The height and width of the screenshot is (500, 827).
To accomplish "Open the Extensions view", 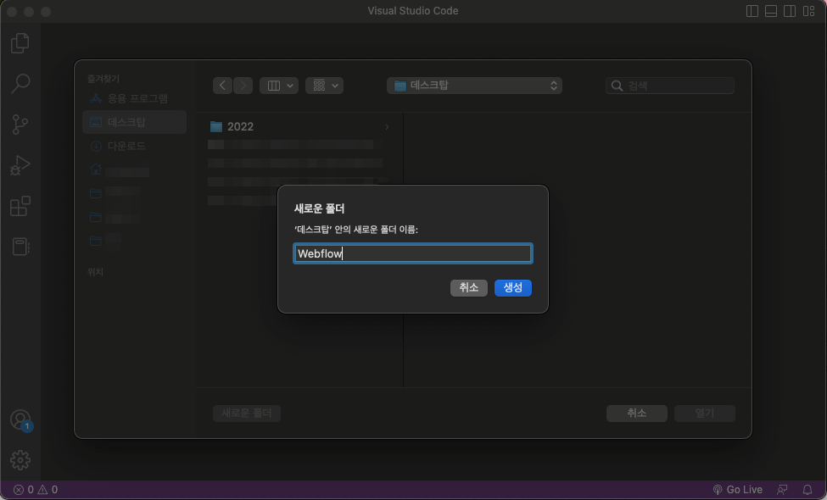I will pos(20,206).
